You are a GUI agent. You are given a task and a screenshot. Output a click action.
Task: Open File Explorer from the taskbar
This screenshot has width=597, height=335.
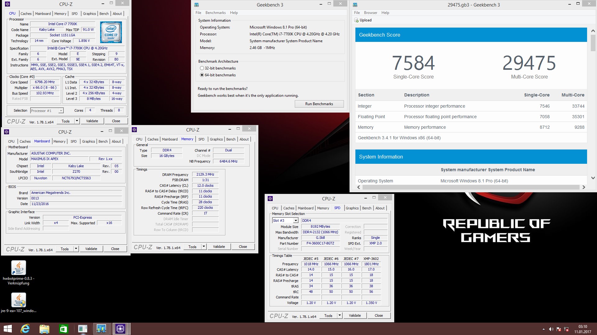point(44,329)
